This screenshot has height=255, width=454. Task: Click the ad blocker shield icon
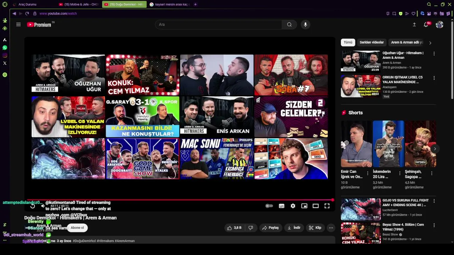coord(400,13)
